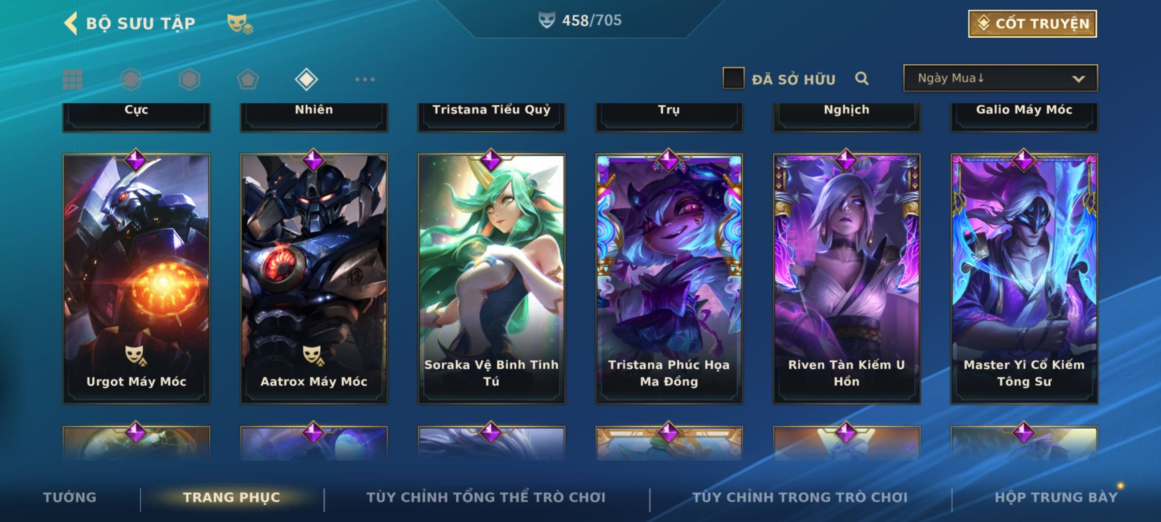
Task: Switch to the Tướng tab
Action: (70, 497)
